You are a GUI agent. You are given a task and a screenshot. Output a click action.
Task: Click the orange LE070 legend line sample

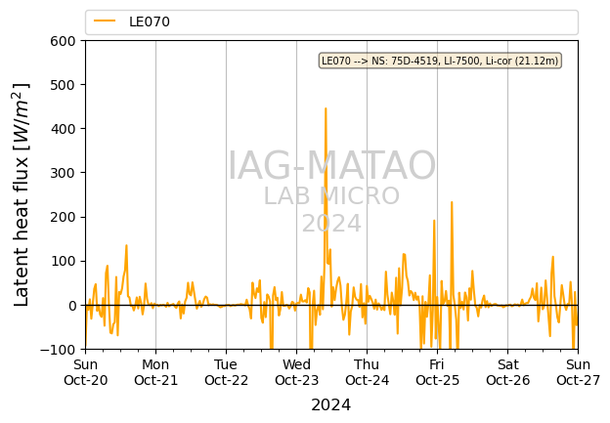tap(105, 21)
